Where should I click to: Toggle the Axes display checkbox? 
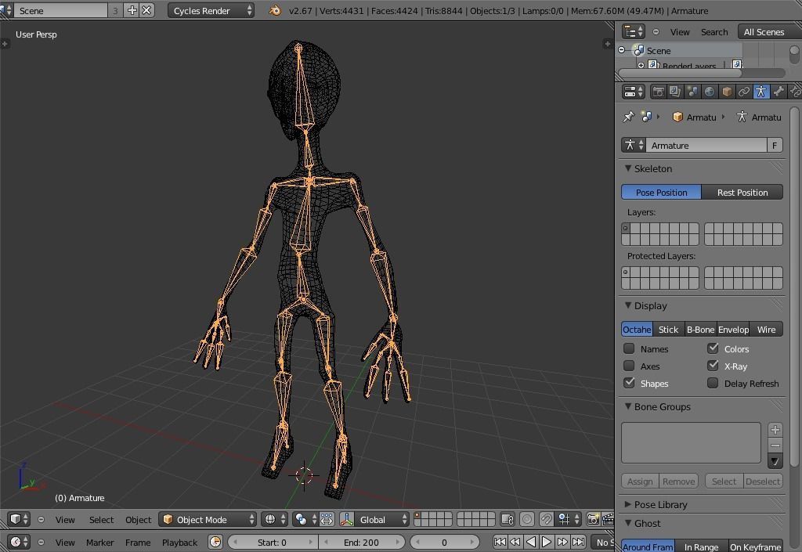(630, 366)
